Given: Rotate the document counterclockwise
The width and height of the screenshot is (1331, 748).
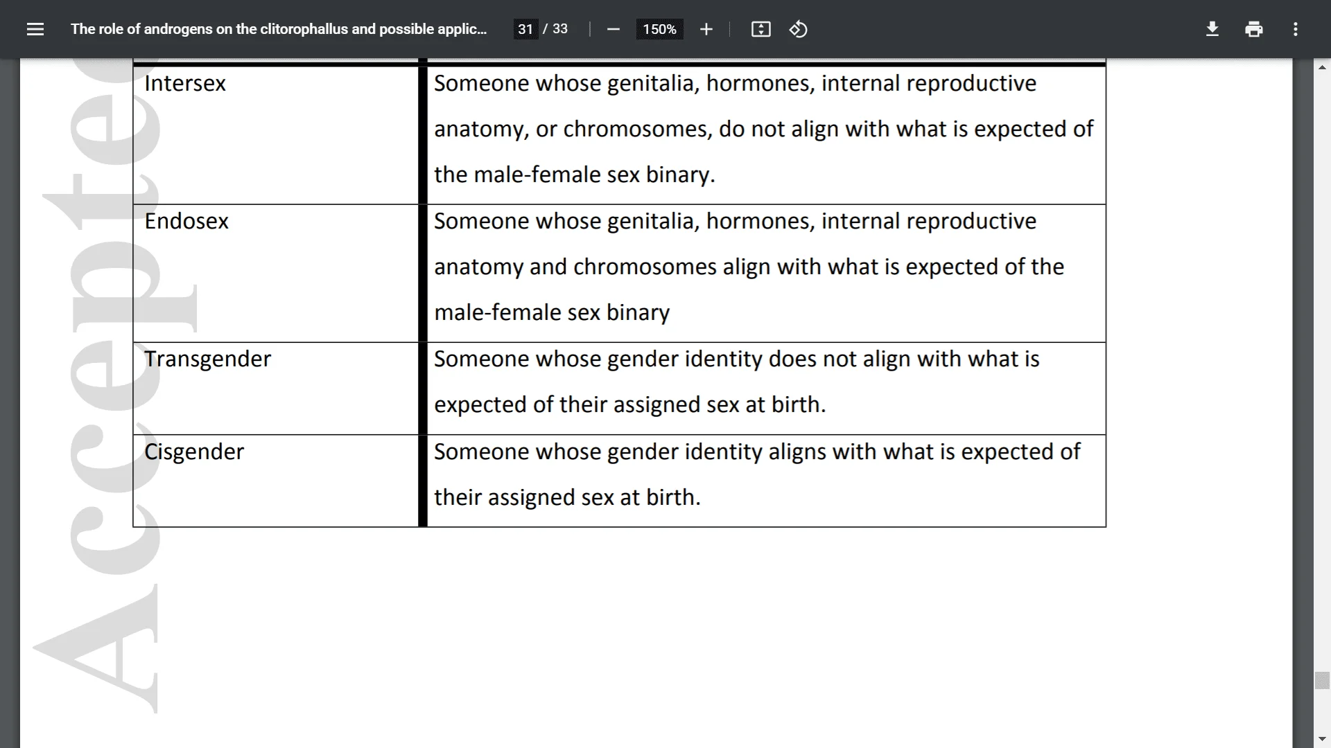Looking at the screenshot, I should click(x=798, y=29).
